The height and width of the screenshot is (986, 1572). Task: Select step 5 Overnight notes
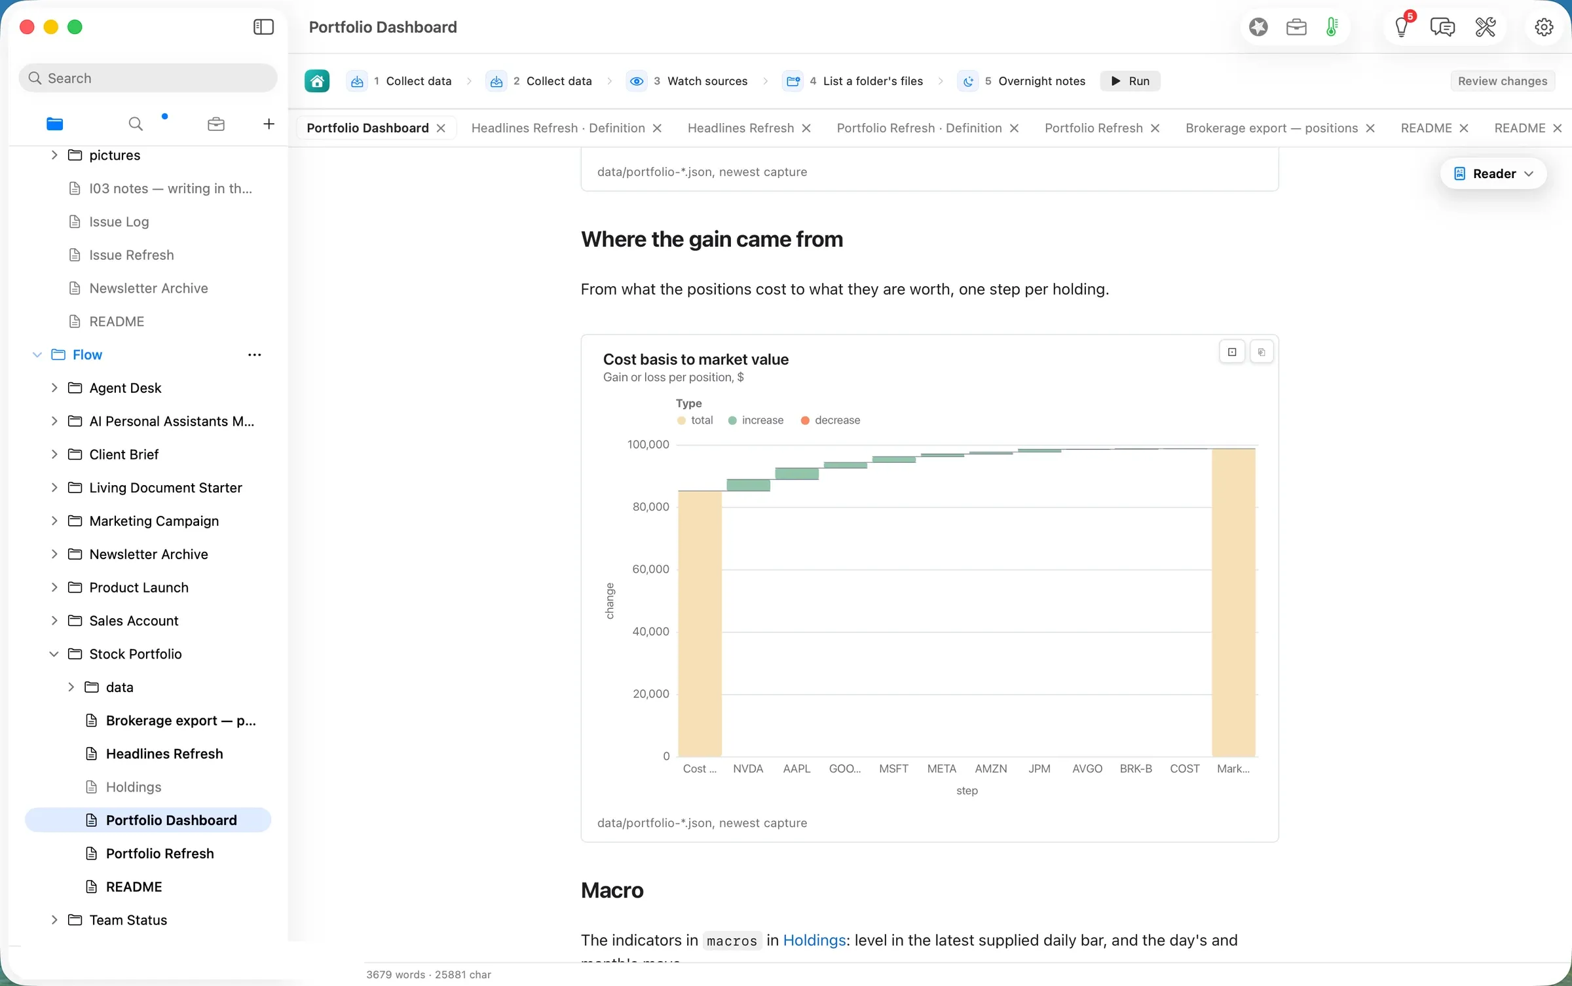tap(1022, 81)
